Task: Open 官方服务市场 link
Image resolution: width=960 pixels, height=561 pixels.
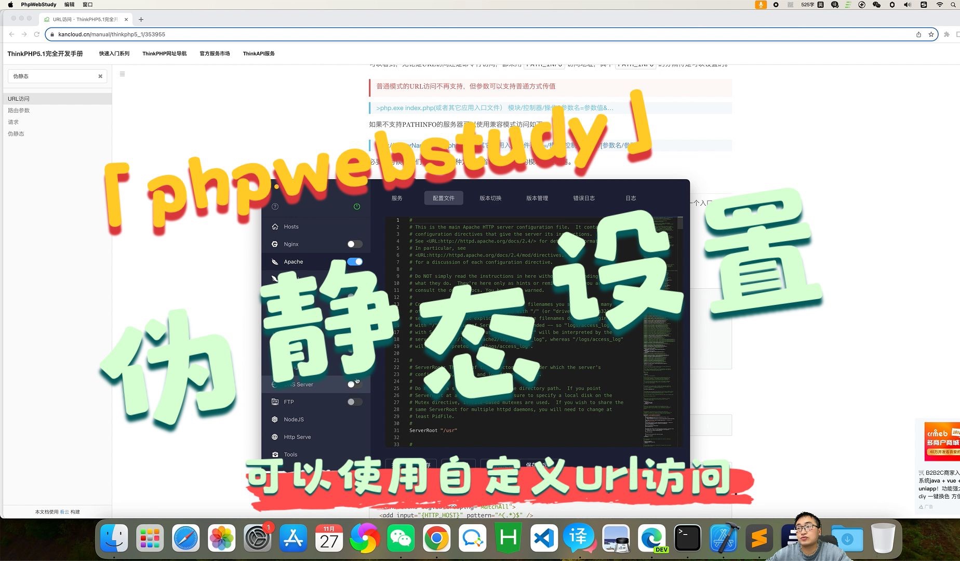Action: (215, 54)
